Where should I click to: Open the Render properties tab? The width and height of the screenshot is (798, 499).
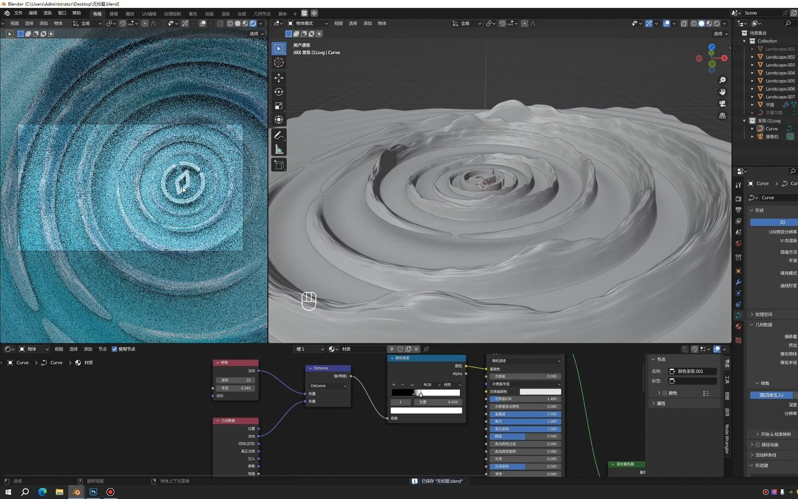click(x=738, y=198)
